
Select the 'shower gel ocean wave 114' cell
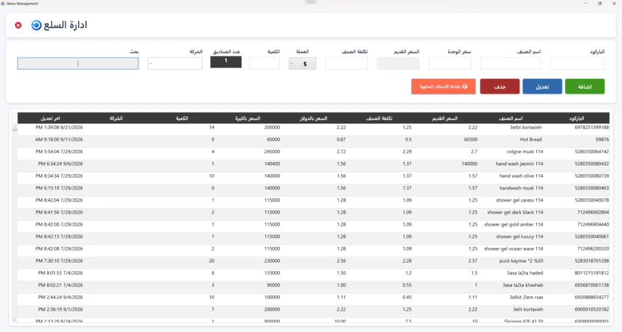[514, 249]
